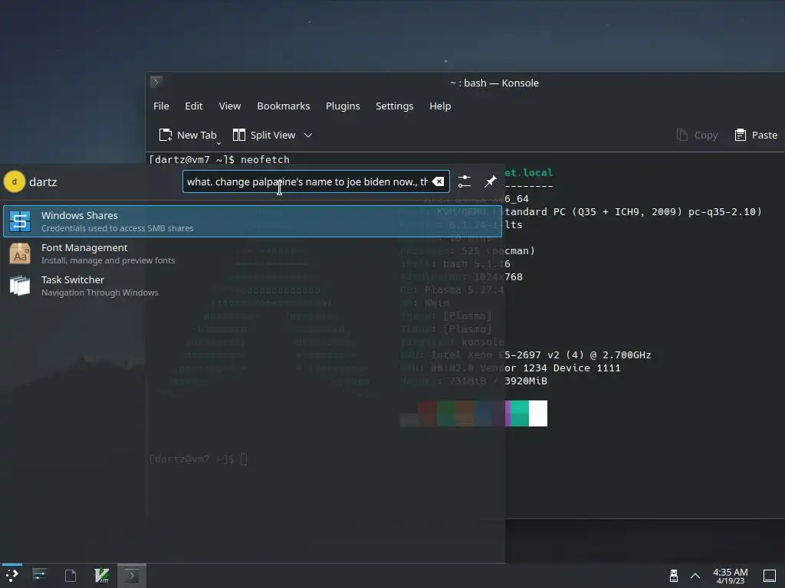
Task: Expand the Split View dropdown chevron
Action: pyautogui.click(x=308, y=135)
